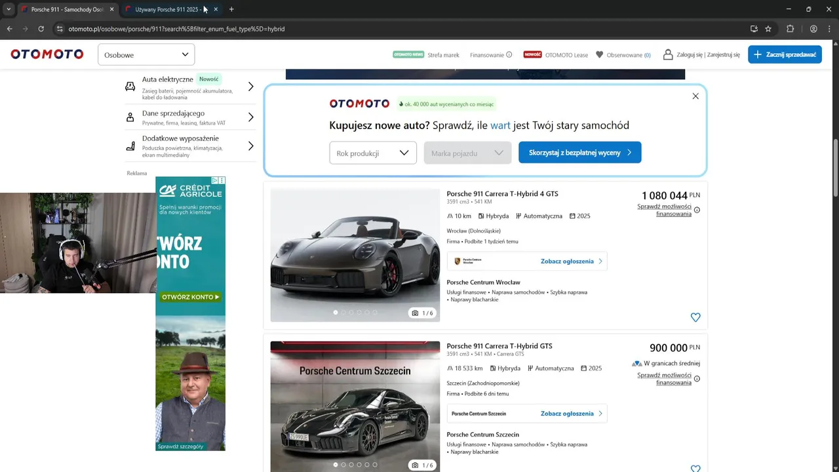Click the OTOMOTO logo in header

pyautogui.click(x=47, y=54)
